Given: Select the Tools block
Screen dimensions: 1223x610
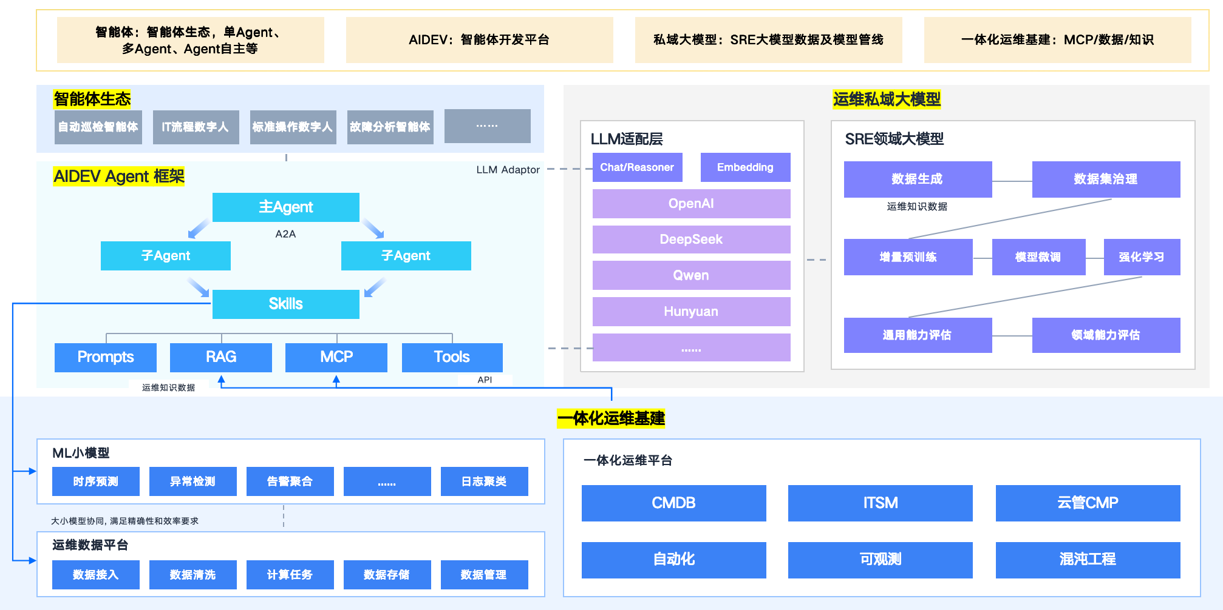Looking at the screenshot, I should pos(452,357).
